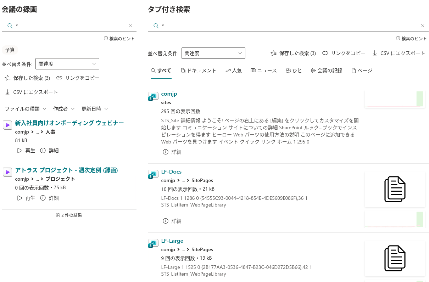429x282 pixels.
Task: Play the オンボーディング ウェビナー recording
Action: pyautogui.click(x=26, y=151)
